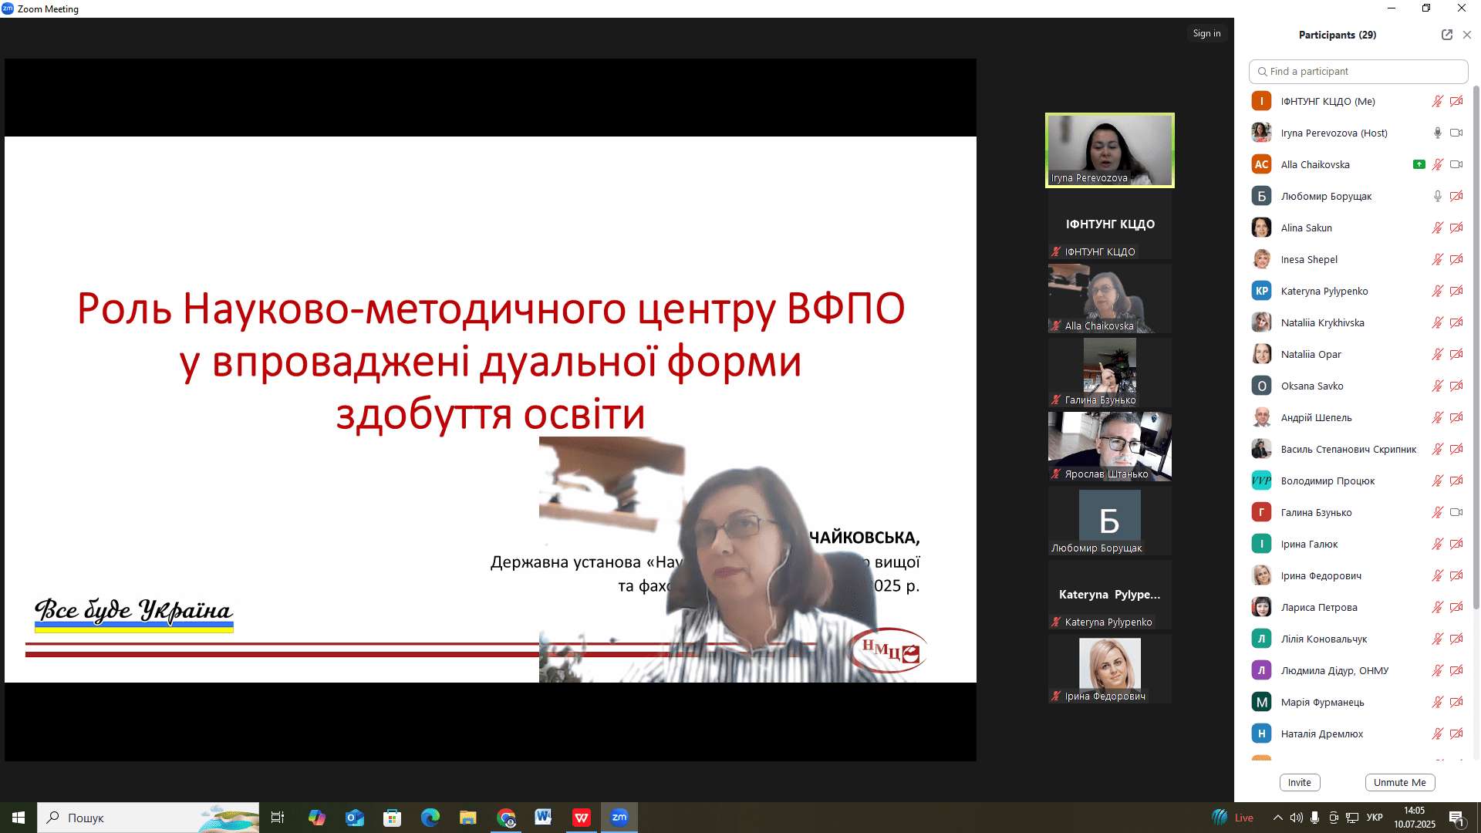Select Володимир Процюк in participant list
Image resolution: width=1481 pixels, height=833 pixels.
pyautogui.click(x=1358, y=481)
